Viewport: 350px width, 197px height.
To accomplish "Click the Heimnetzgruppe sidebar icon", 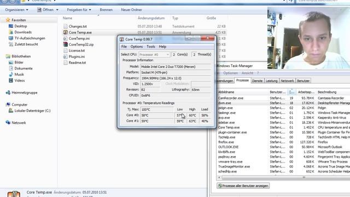I will point(8,92).
